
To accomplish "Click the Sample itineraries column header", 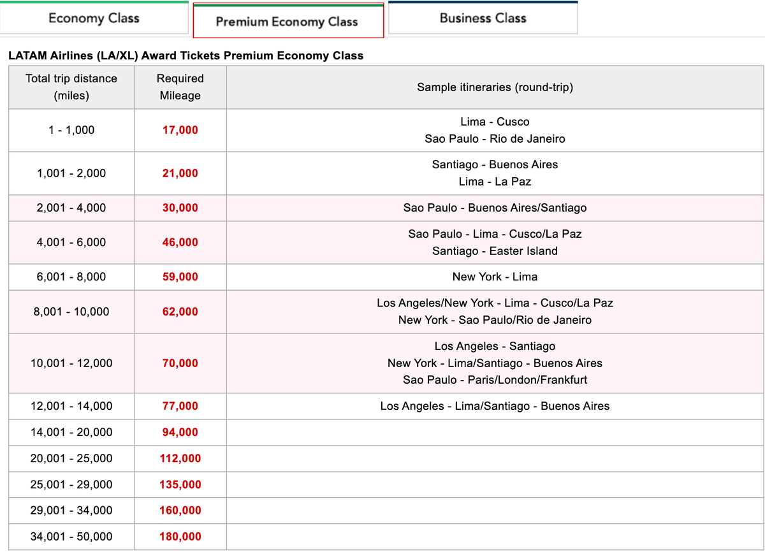I will (x=495, y=87).
